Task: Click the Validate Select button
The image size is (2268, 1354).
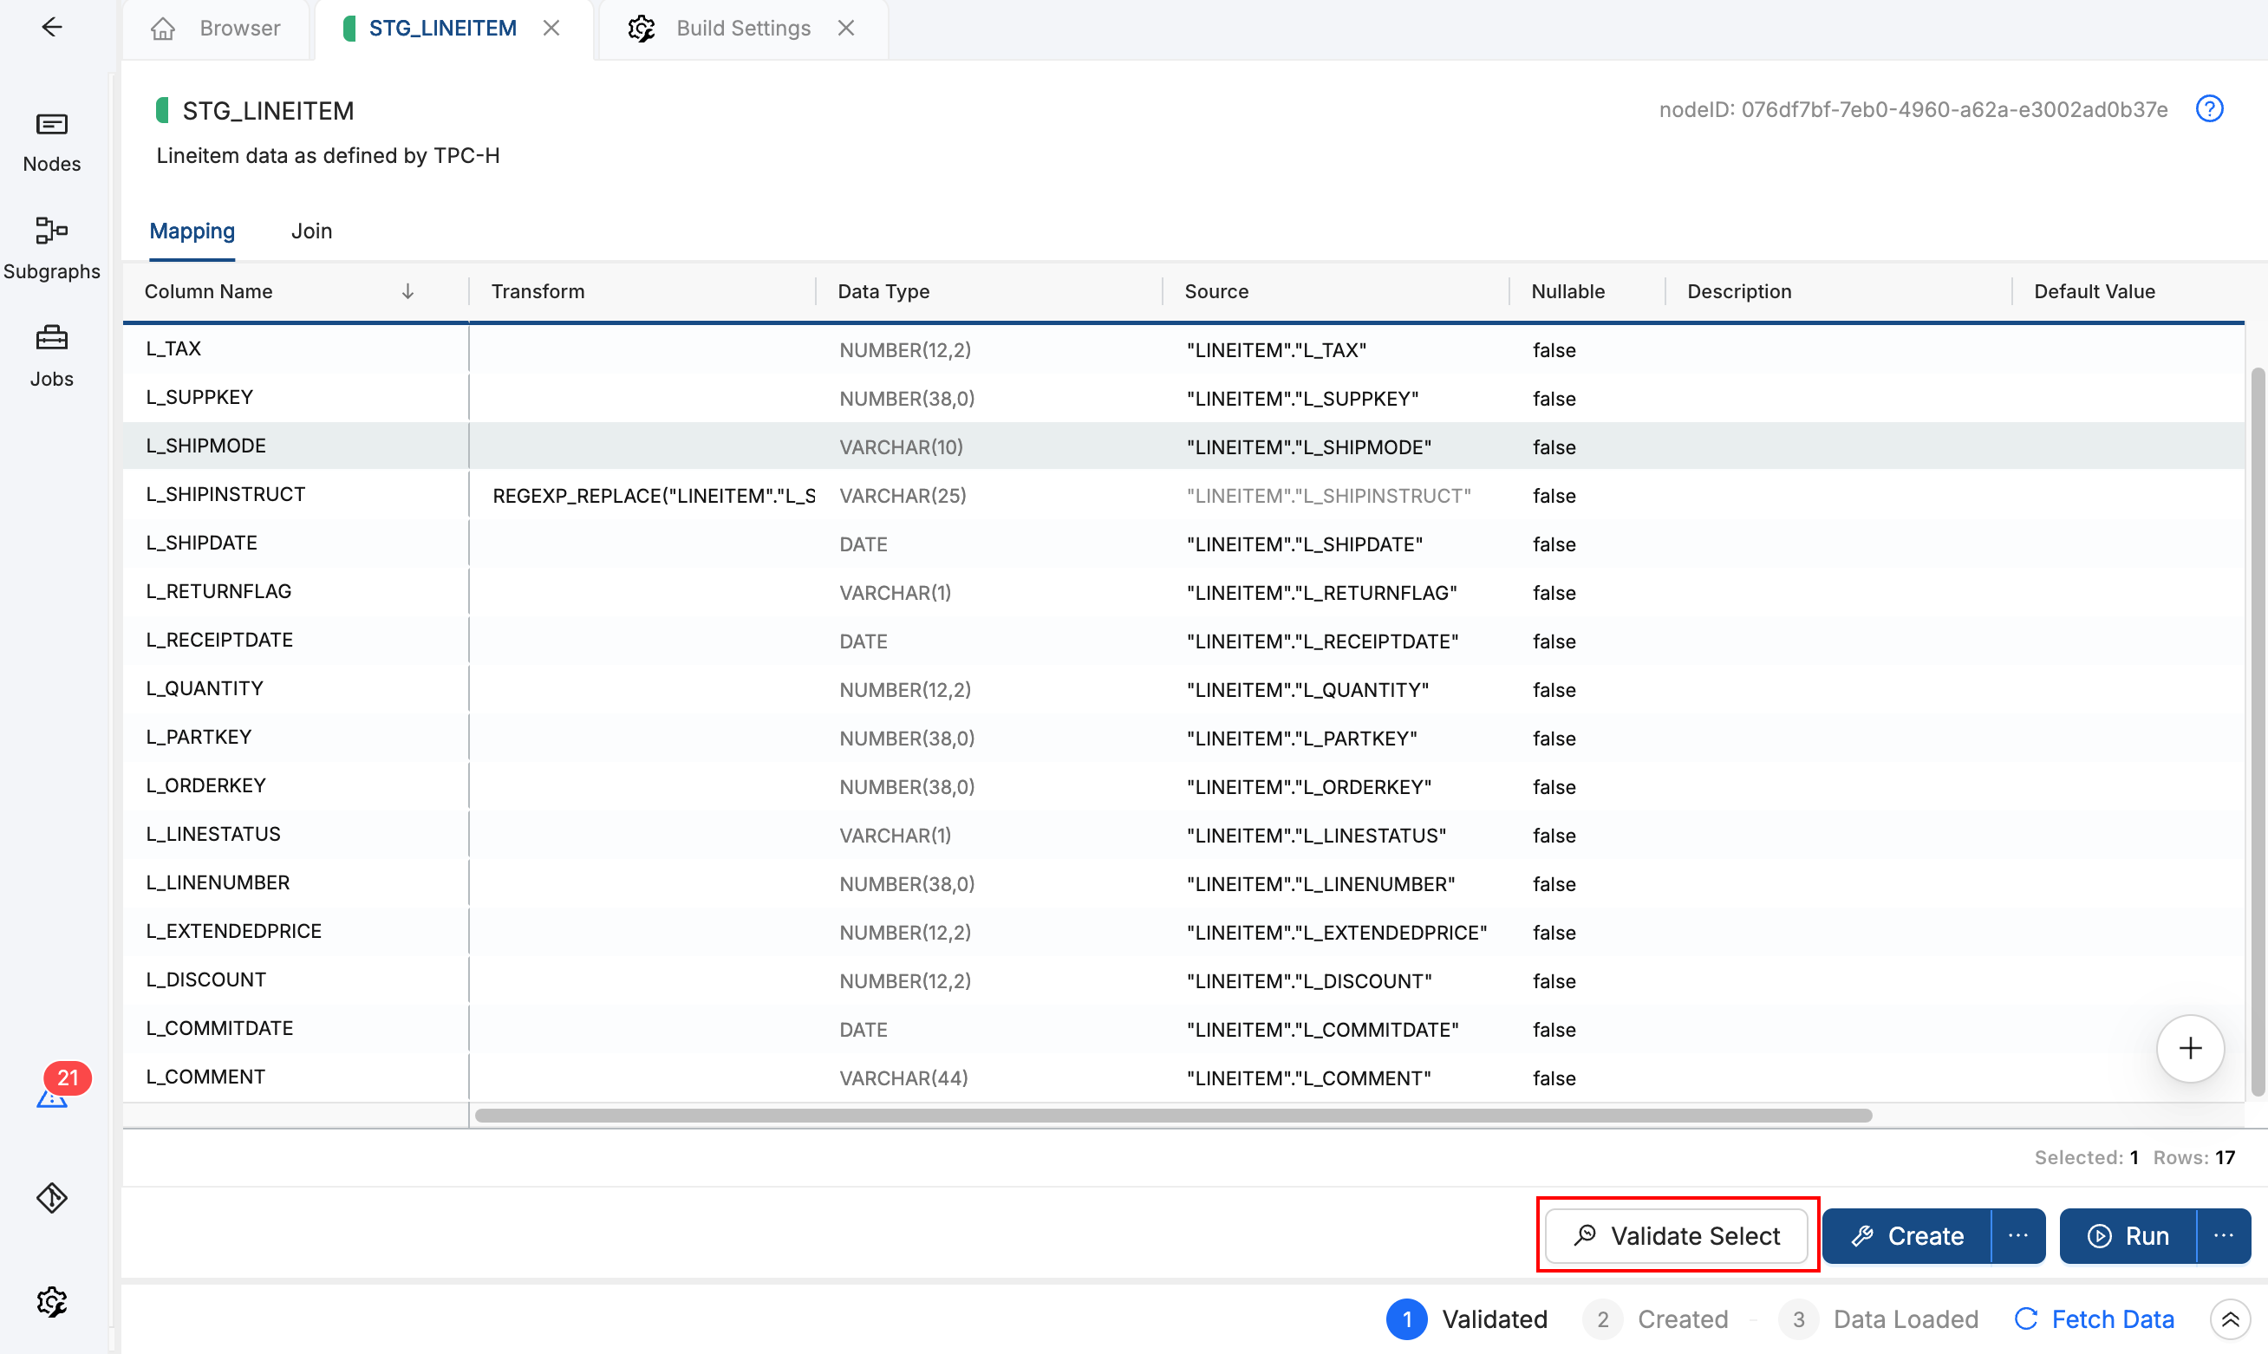Action: [1677, 1235]
